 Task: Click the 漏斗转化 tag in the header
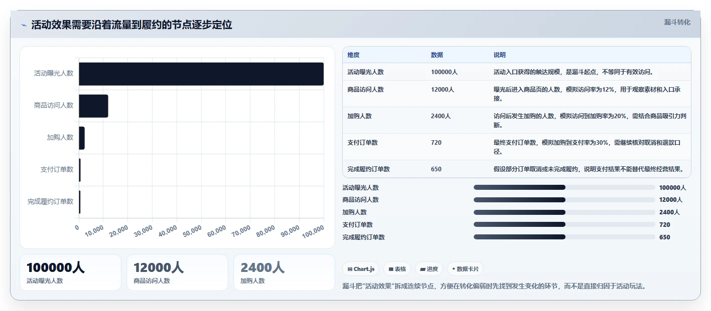[x=677, y=22]
